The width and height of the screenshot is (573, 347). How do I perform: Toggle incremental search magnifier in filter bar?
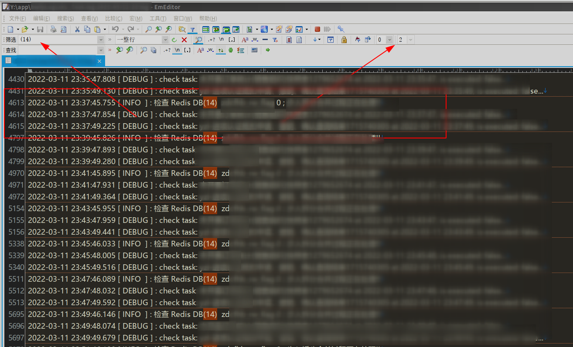198,40
